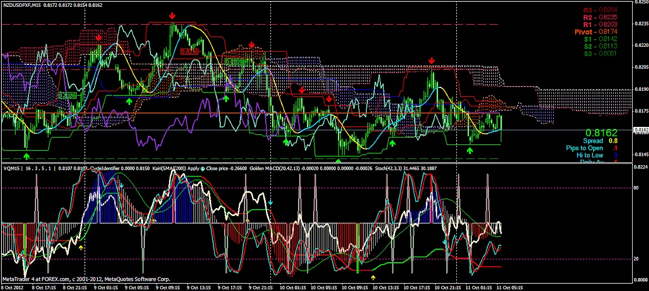Click the green 0.8209 price label box
The image size is (649, 291).
point(233,61)
